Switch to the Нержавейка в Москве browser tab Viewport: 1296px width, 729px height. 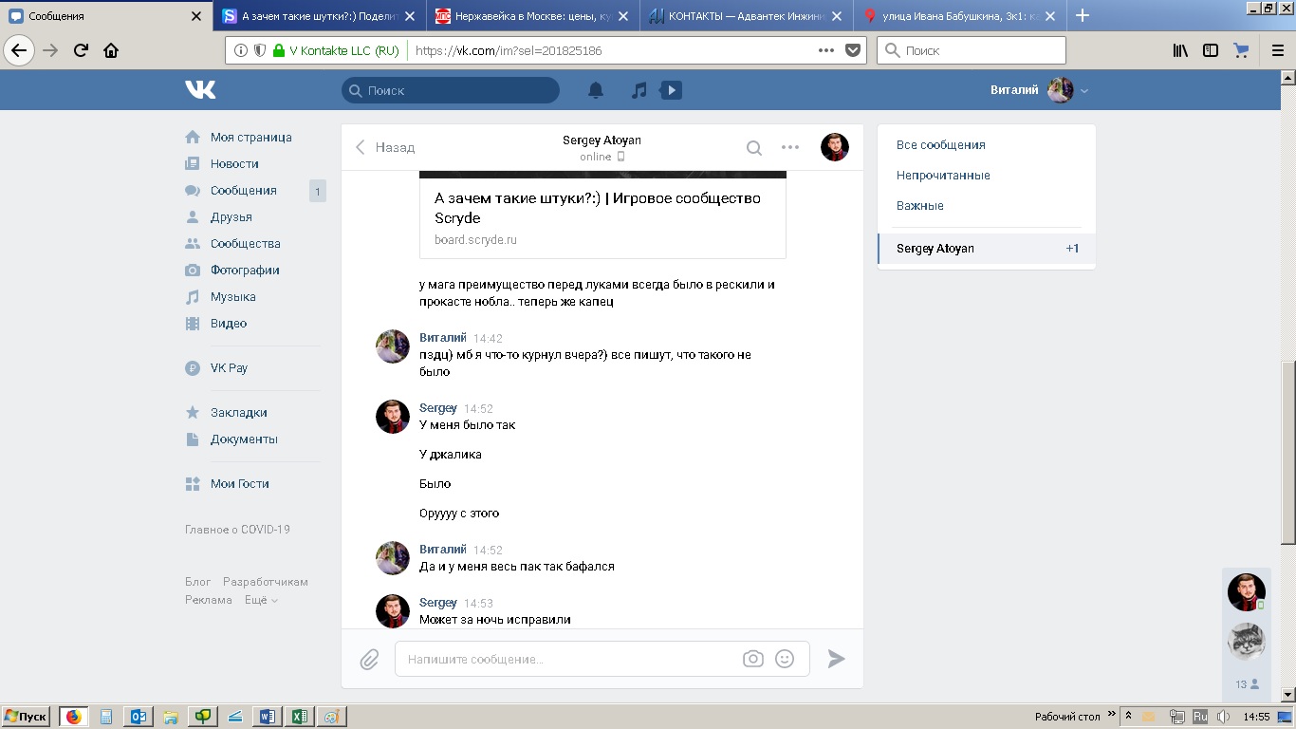531,16
